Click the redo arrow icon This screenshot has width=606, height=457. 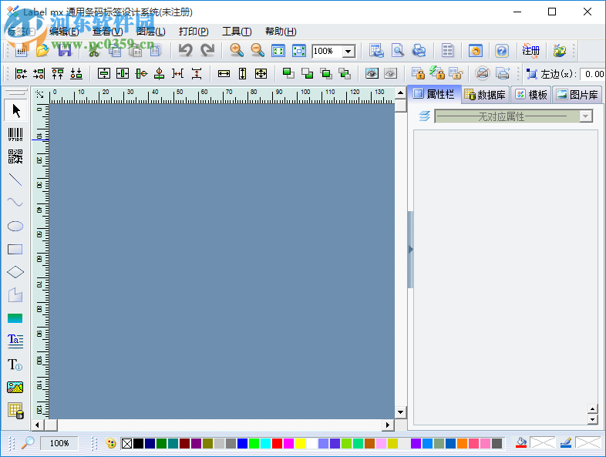pyautogui.click(x=208, y=51)
